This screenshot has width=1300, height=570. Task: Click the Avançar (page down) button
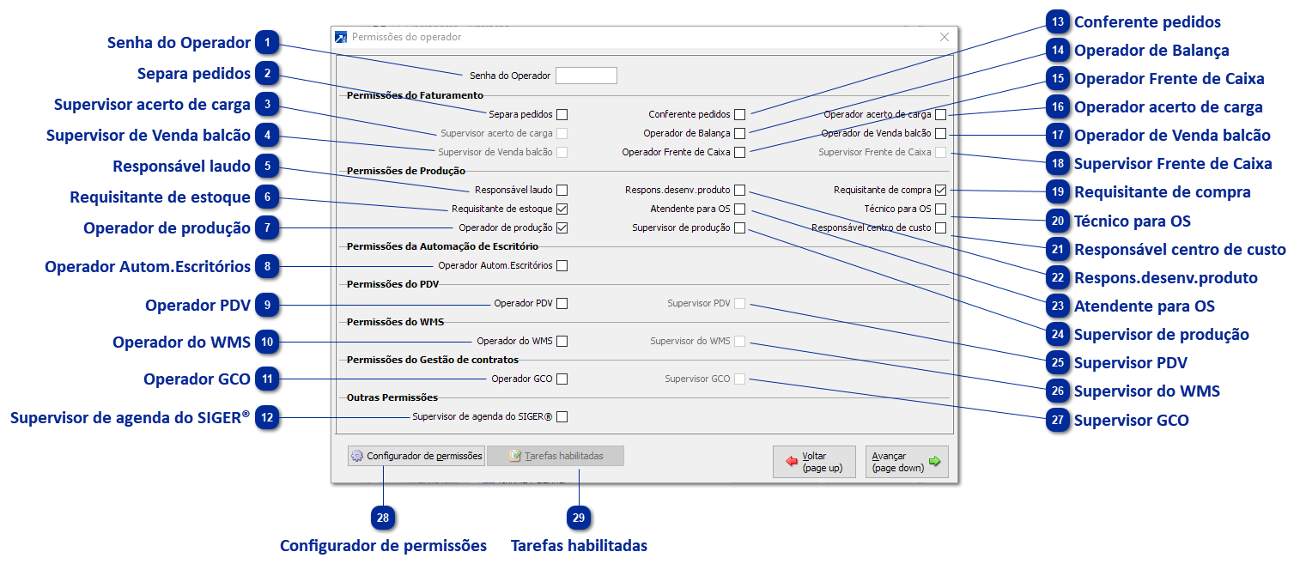(906, 461)
